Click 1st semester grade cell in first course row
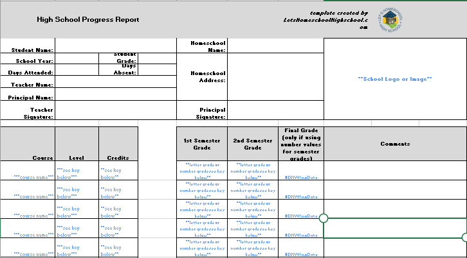This screenshot has height=258, width=467. (202, 171)
